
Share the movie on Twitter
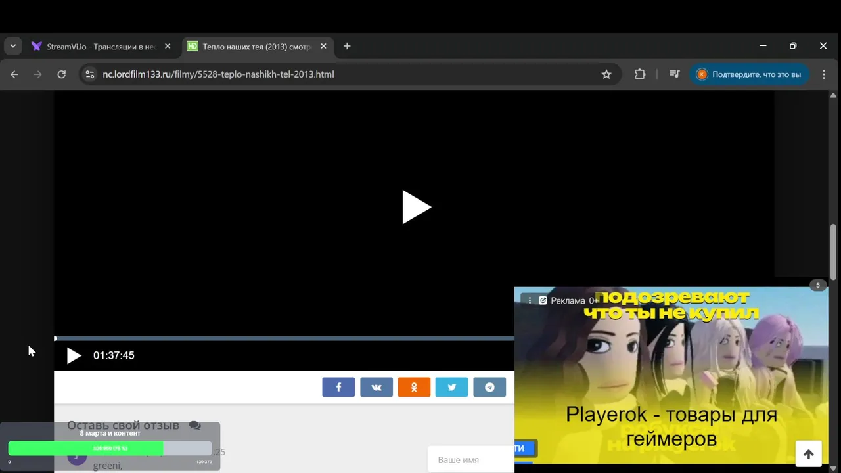[451, 387]
